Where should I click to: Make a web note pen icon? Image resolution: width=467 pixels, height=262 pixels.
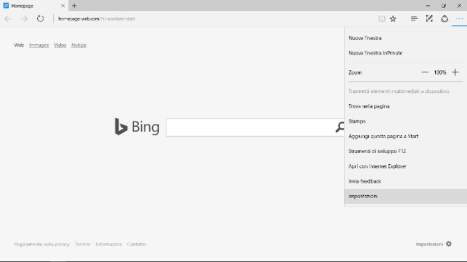[x=429, y=19]
